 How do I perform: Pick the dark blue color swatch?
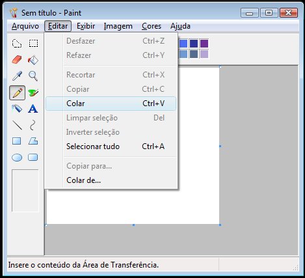click(x=194, y=44)
